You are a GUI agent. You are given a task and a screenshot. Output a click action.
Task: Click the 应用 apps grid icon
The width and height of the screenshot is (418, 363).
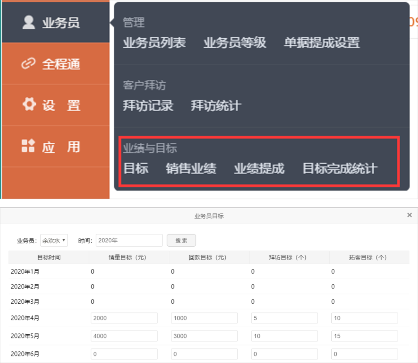point(29,146)
